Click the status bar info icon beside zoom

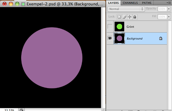pos(21,110)
